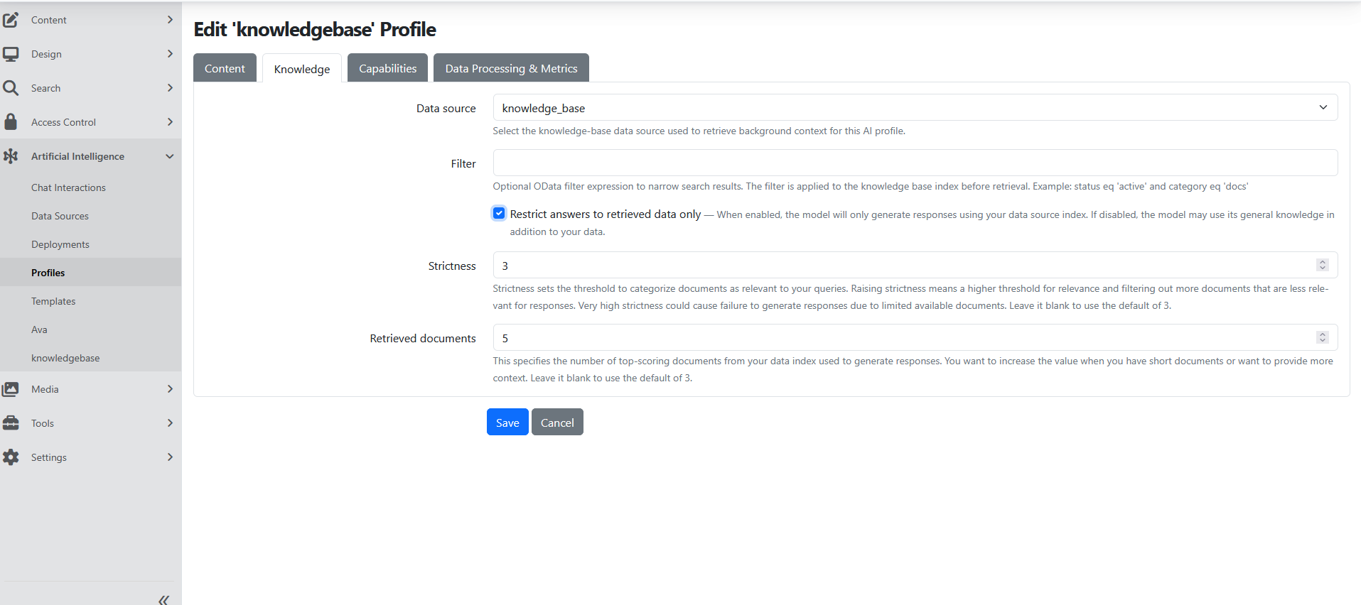The width and height of the screenshot is (1361, 605).
Task: Click the Media sidebar label
Action: pyautogui.click(x=45, y=389)
